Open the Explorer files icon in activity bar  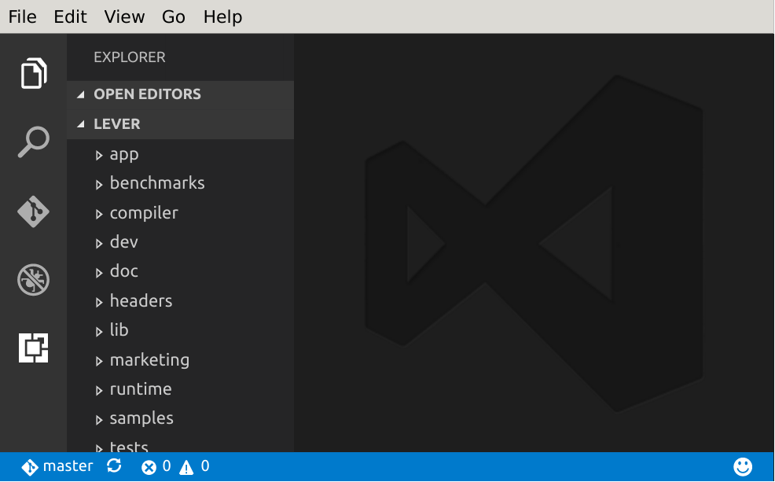click(x=34, y=74)
